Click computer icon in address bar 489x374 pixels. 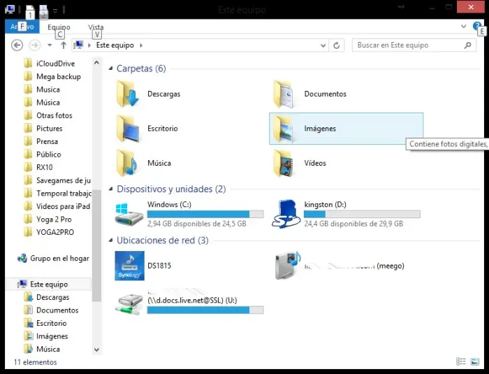click(x=79, y=45)
